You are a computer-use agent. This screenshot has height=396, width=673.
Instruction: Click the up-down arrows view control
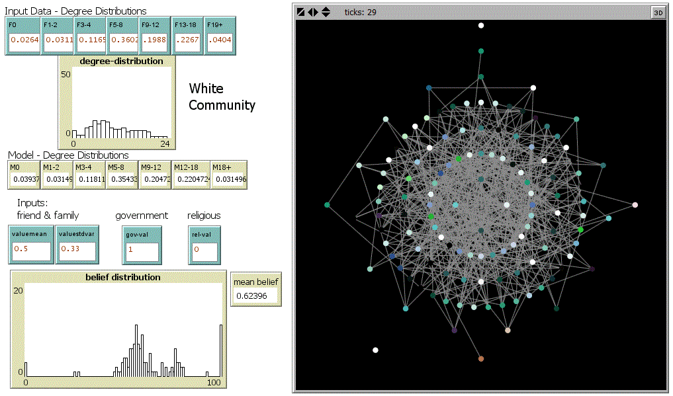pyautogui.click(x=326, y=12)
